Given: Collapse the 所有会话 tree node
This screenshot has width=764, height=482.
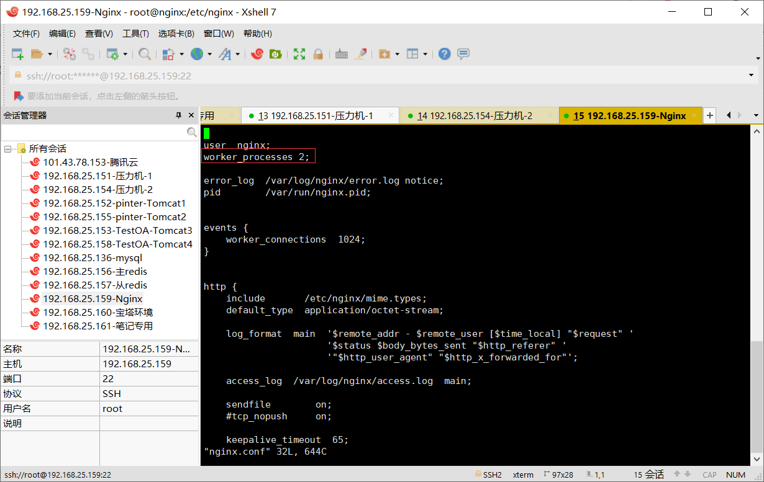Looking at the screenshot, I should (x=7, y=149).
